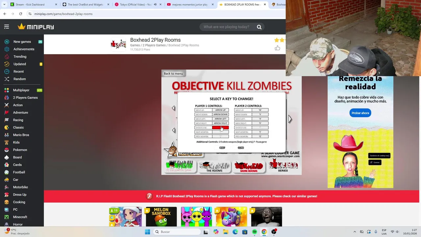
Task: Click the Random shuffle icon in sidebar
Action: click(x=7, y=79)
